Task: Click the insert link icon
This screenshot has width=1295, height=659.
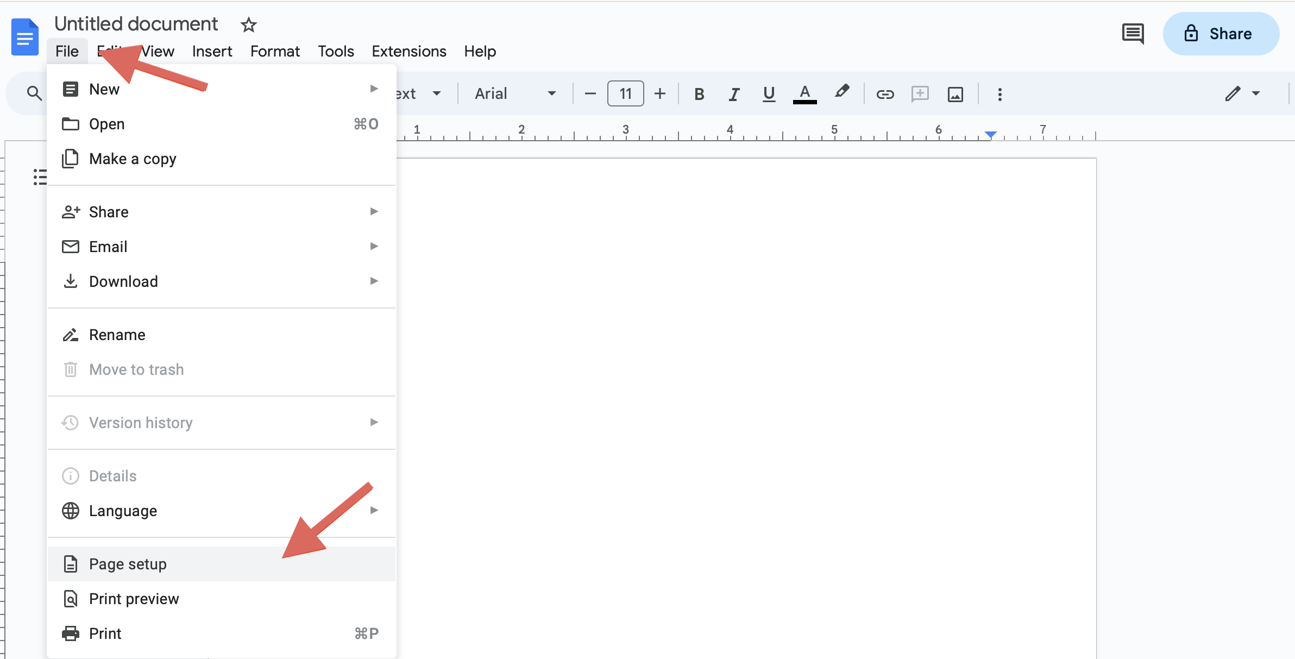Action: click(885, 94)
